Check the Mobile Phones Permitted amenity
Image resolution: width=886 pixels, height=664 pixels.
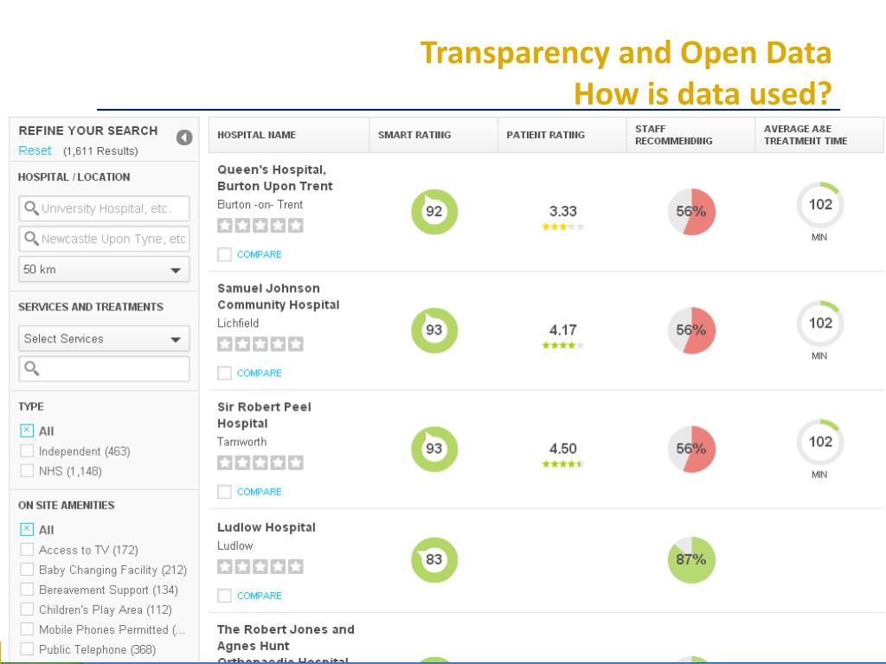point(27,629)
